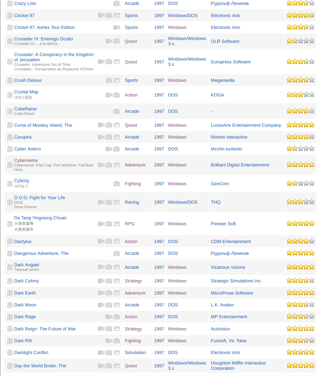Click the star rating for Cyber Antero
317x376 pixels.
[300, 148]
